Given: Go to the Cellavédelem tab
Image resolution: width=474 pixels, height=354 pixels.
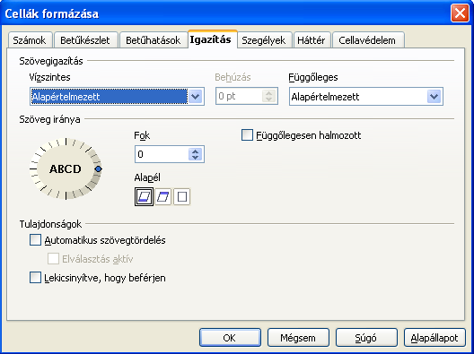Looking at the screenshot, I should (x=367, y=40).
